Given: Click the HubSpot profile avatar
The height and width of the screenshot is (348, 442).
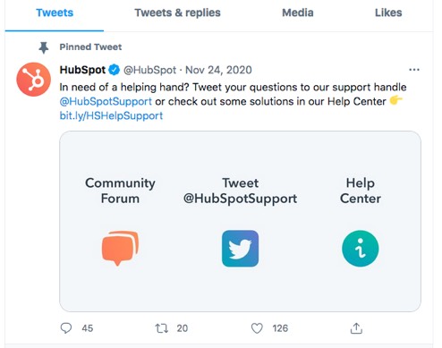Looking at the screenshot, I should point(33,80).
